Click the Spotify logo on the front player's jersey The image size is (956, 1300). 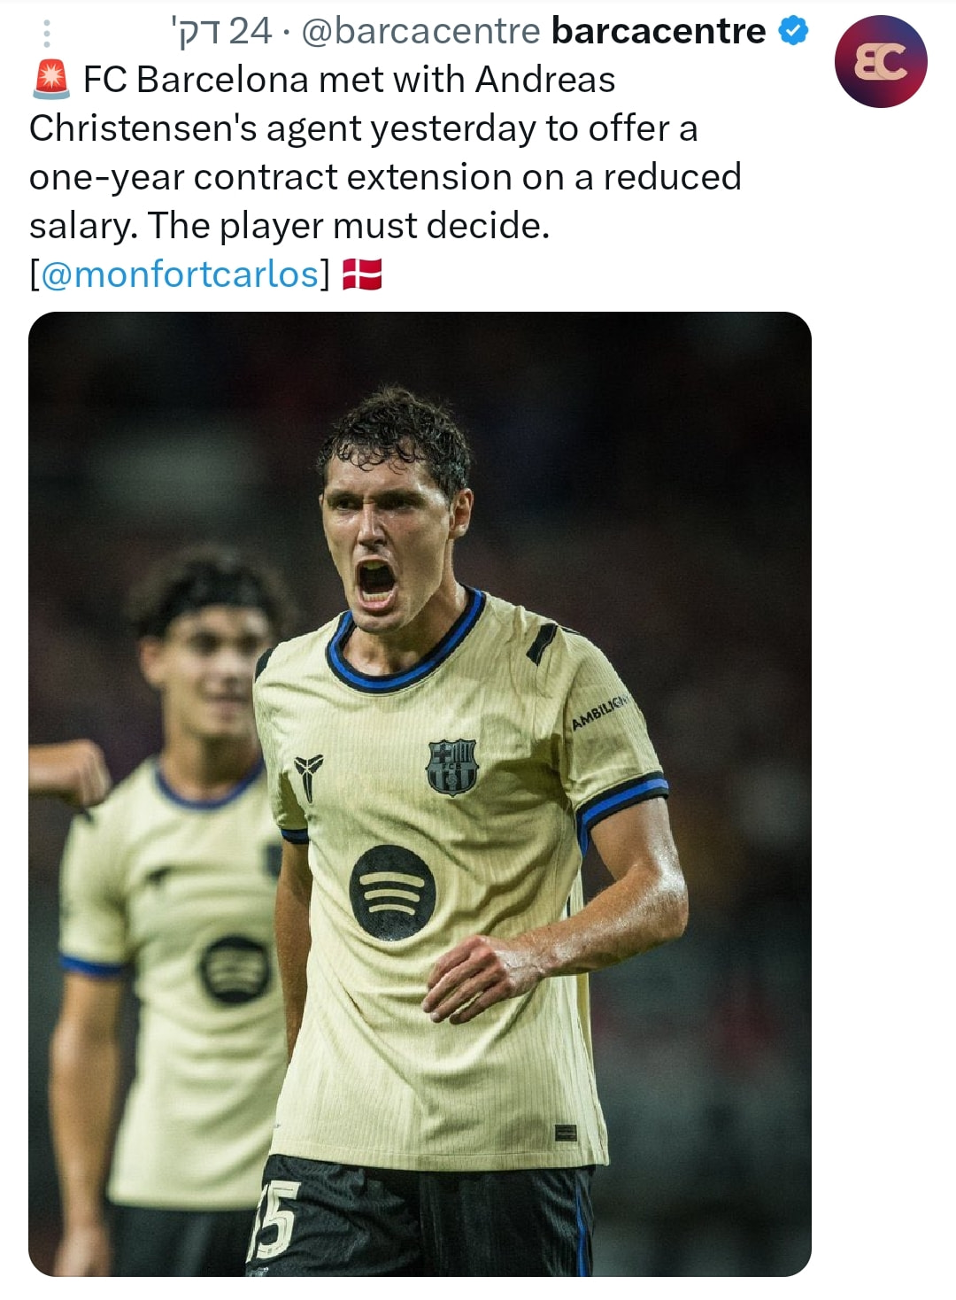(392, 892)
